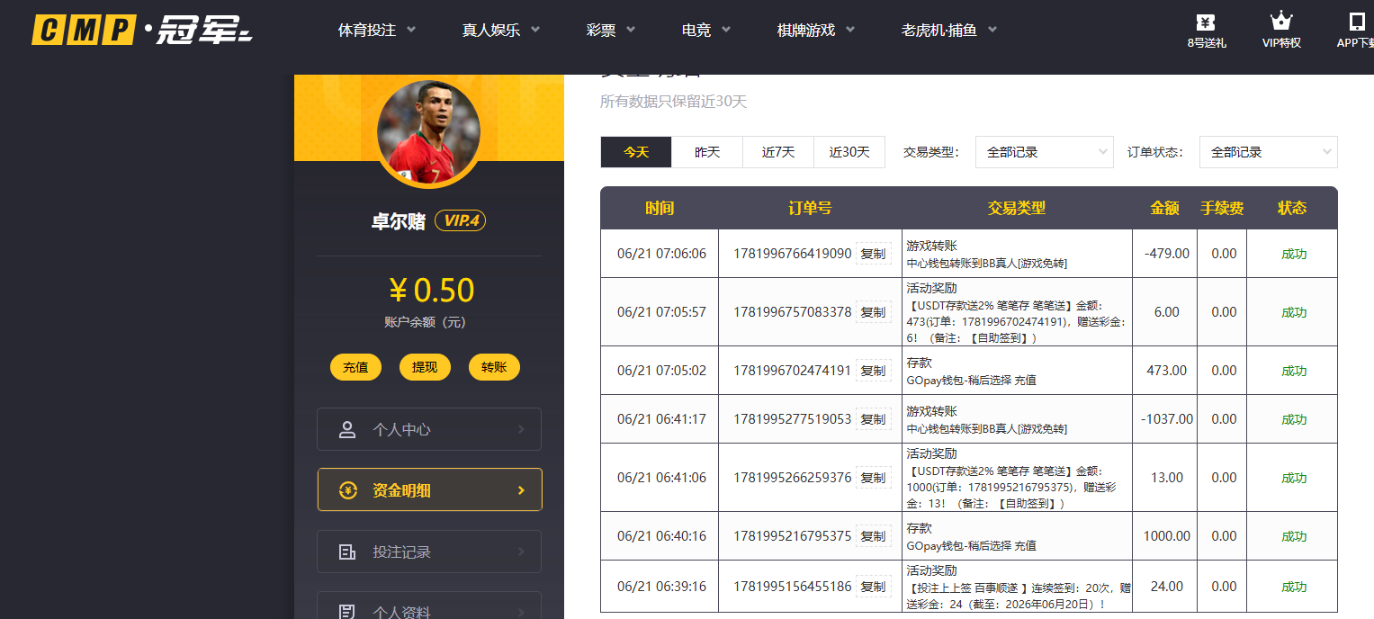Click the 交易类型 column header
The width and height of the screenshot is (1374, 619).
[1017, 208]
